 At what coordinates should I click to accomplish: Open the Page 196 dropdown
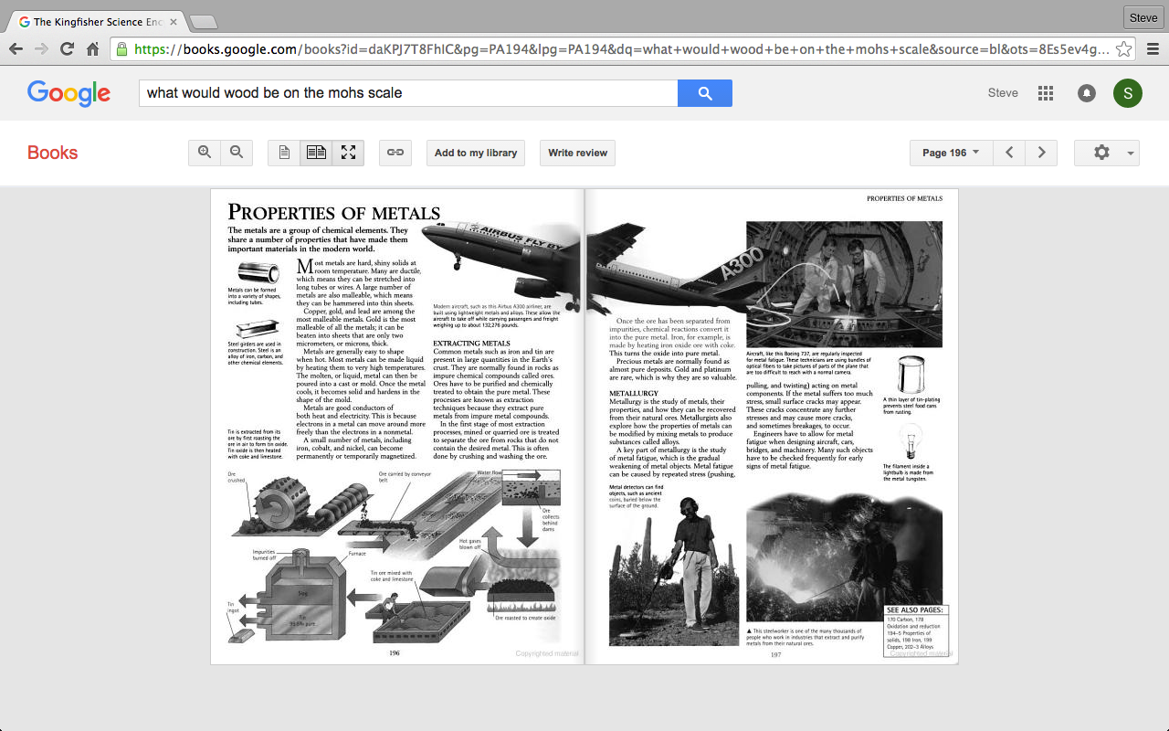point(951,153)
